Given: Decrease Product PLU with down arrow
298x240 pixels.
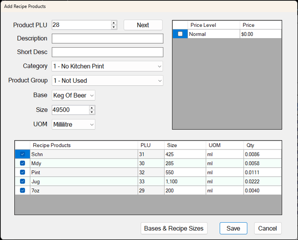Looking at the screenshot, I should point(114,27).
